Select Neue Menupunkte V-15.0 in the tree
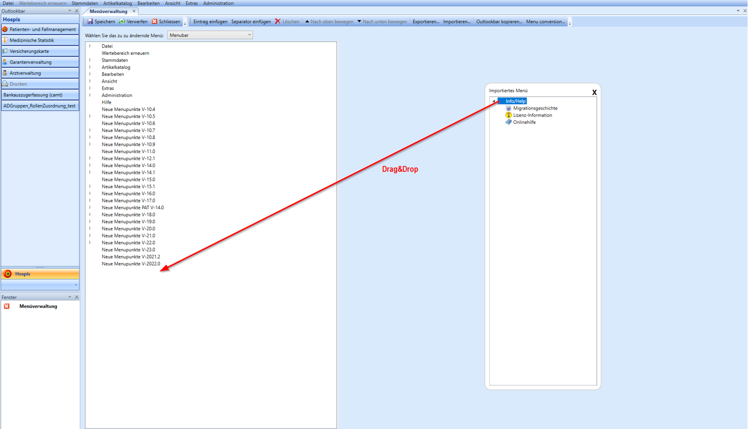 point(128,179)
